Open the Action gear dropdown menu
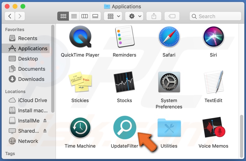The width and height of the screenshot is (246, 161). pyautogui.click(x=134, y=16)
